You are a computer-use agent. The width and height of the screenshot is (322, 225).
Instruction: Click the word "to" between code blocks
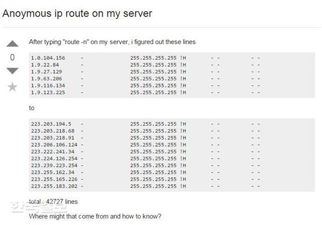pos(32,108)
